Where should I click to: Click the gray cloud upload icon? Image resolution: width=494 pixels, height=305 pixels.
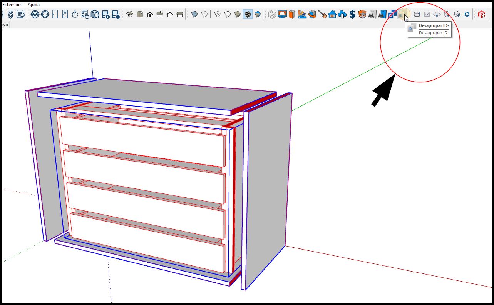pos(437,15)
